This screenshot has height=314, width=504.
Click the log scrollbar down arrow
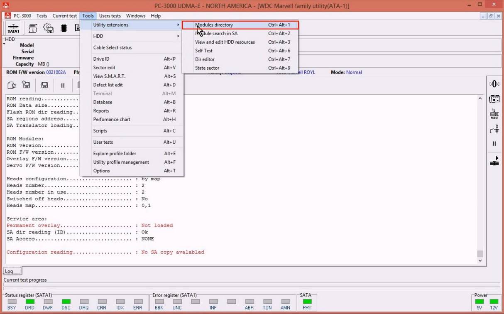pyautogui.click(x=480, y=261)
